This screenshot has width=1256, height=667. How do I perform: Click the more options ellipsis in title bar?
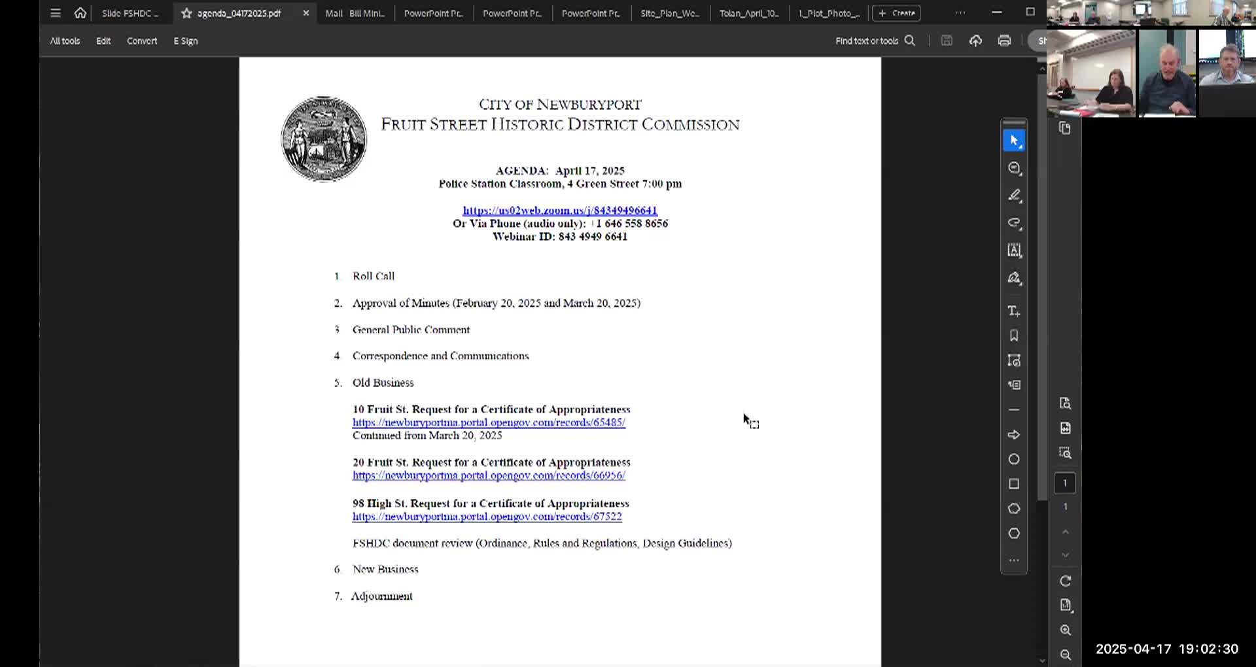pos(960,13)
